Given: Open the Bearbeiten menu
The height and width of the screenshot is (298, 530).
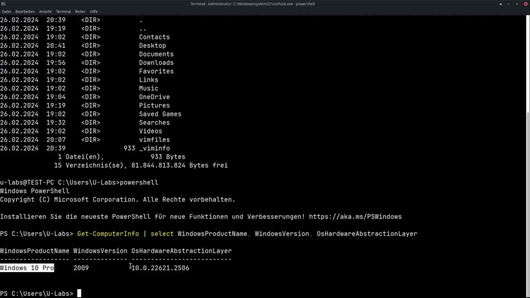Looking at the screenshot, I should coord(25,11).
